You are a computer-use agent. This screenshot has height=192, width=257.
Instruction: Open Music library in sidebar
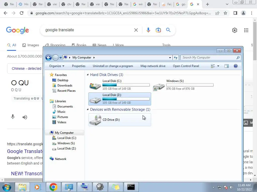[x=61, y=112]
